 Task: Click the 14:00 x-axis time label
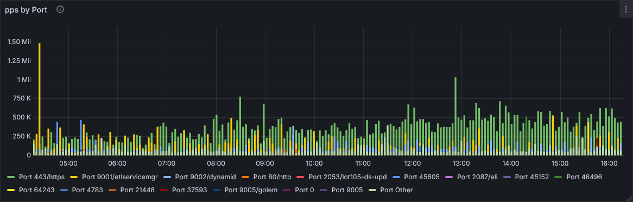coord(511,163)
